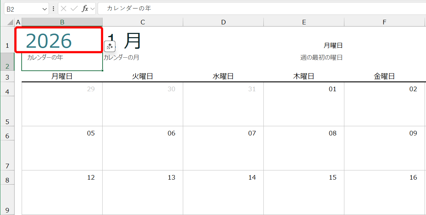Viewport: 426px width, 215px height.
Task: Select column F header
Action: (384, 22)
